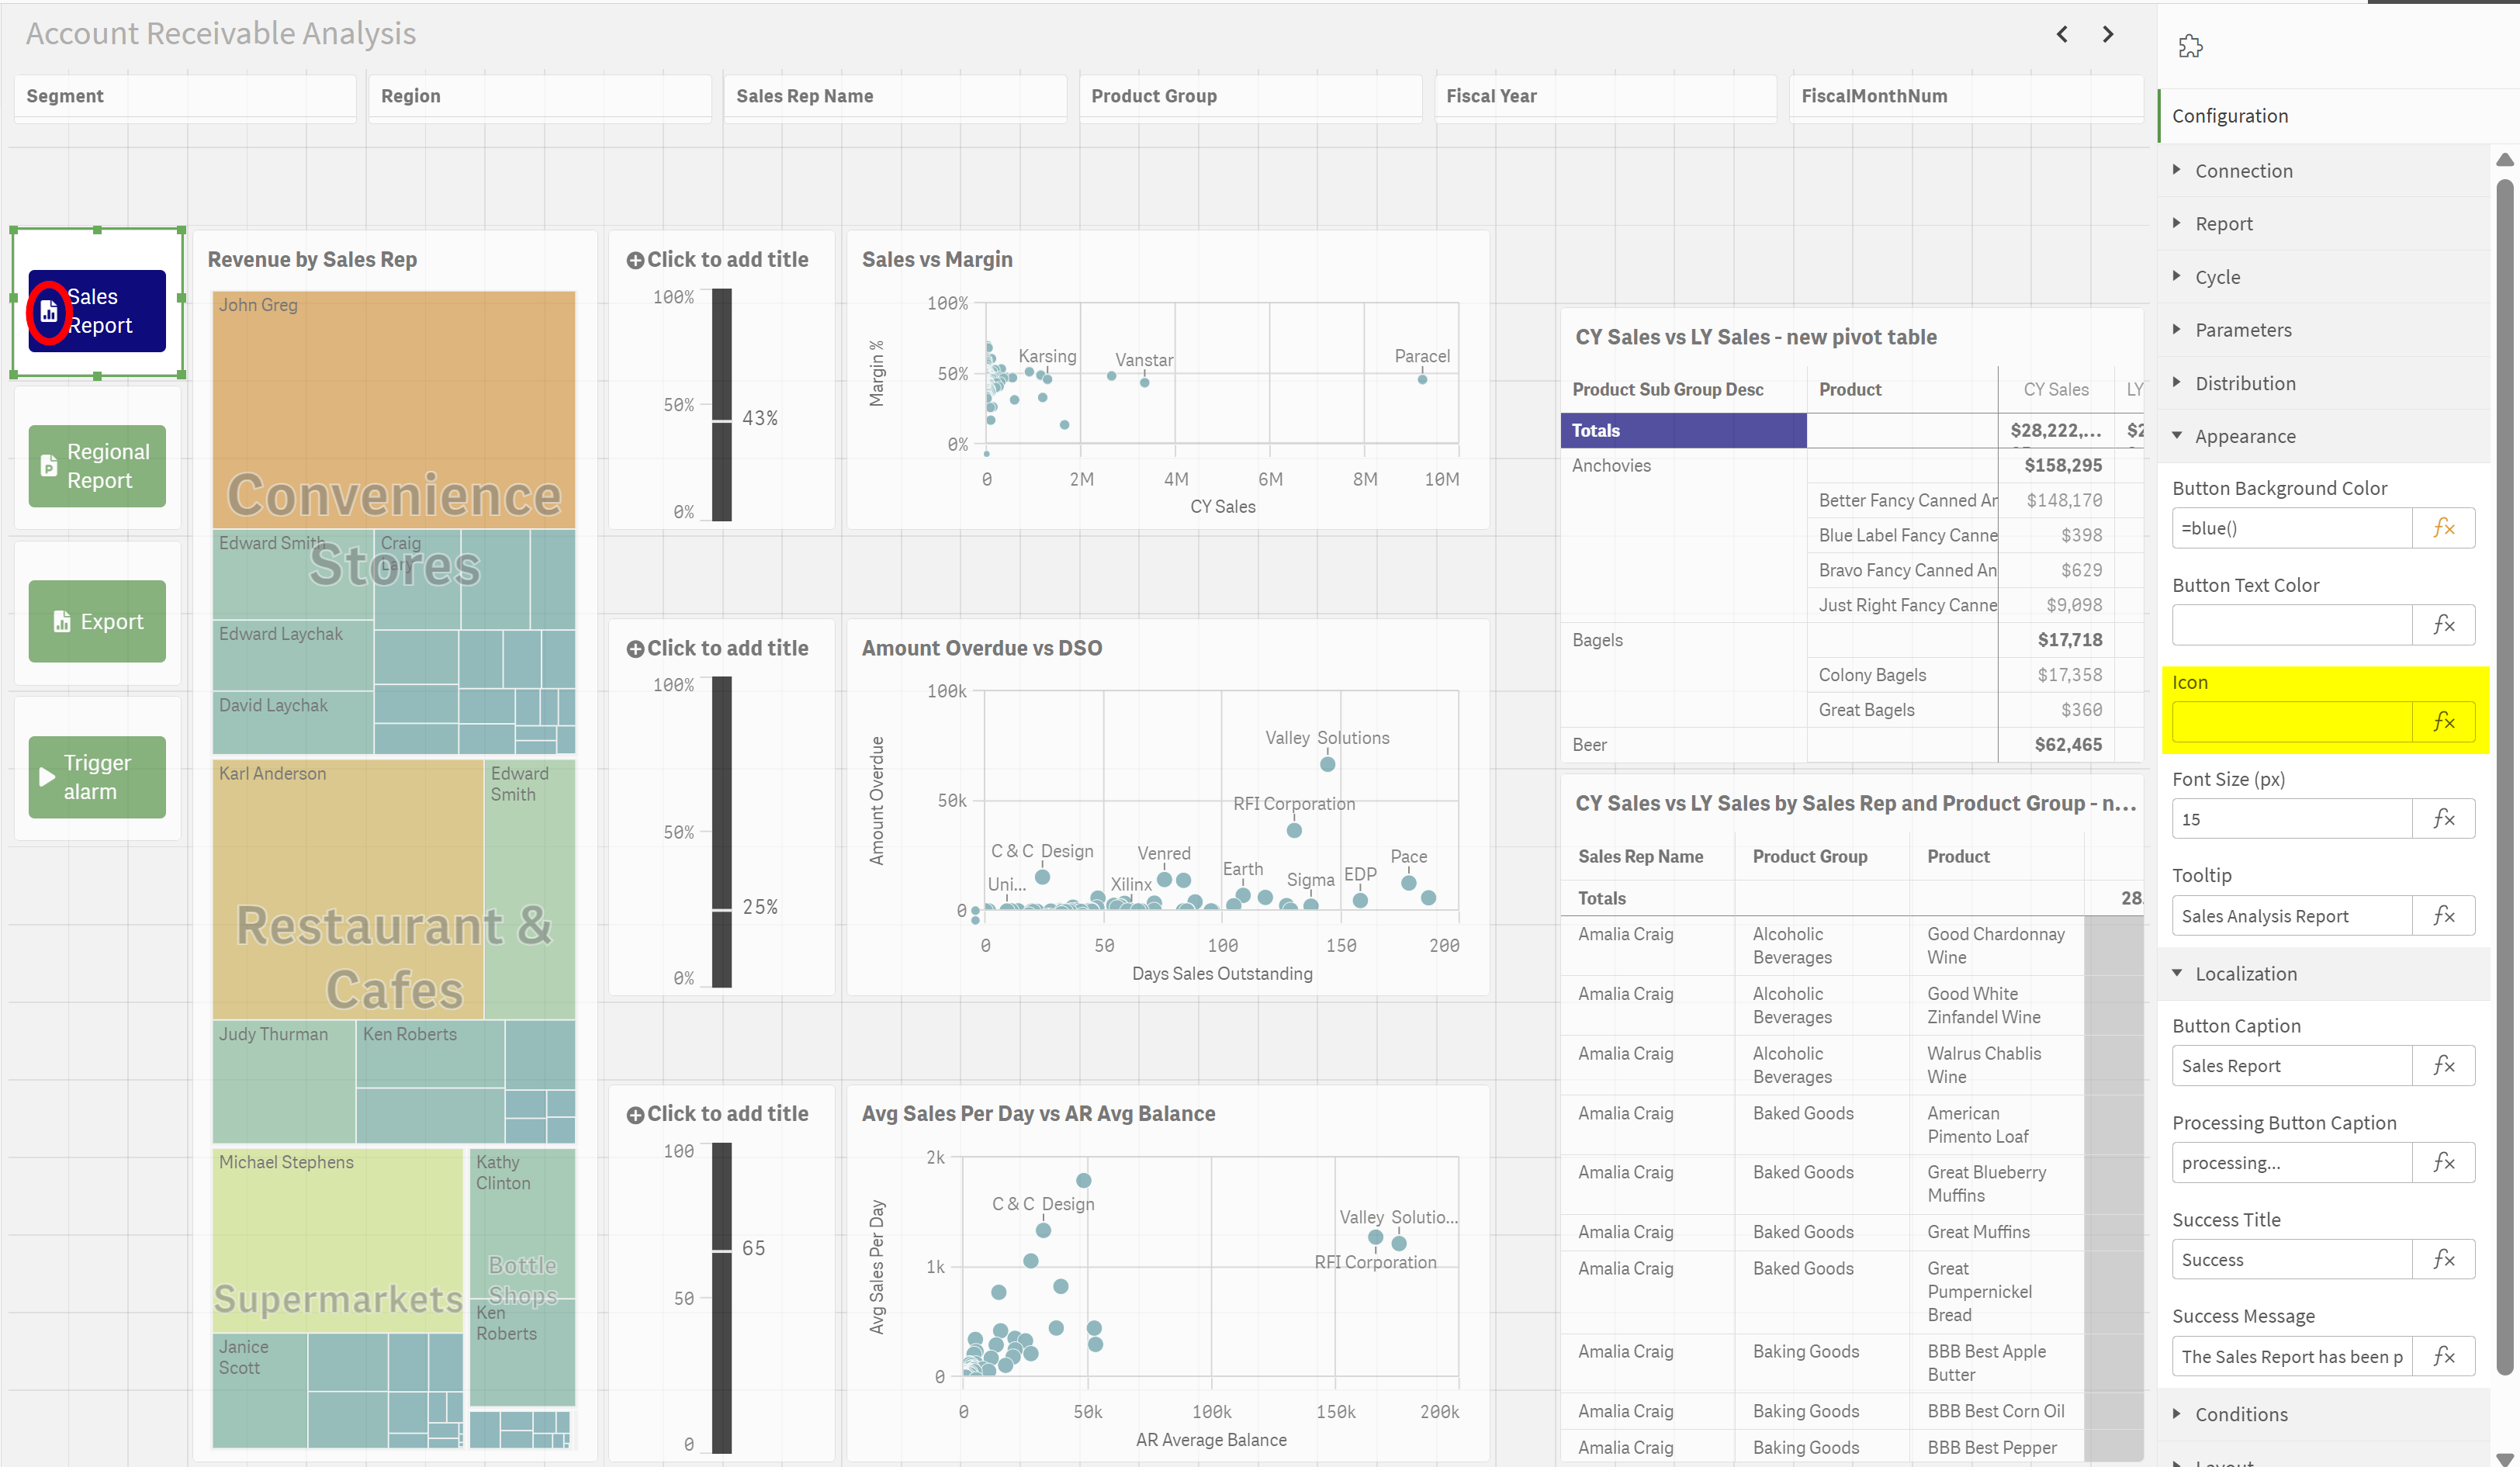The width and height of the screenshot is (2520, 1467).
Task: Select Michael Stephens treemap block
Action: tap(338, 1240)
